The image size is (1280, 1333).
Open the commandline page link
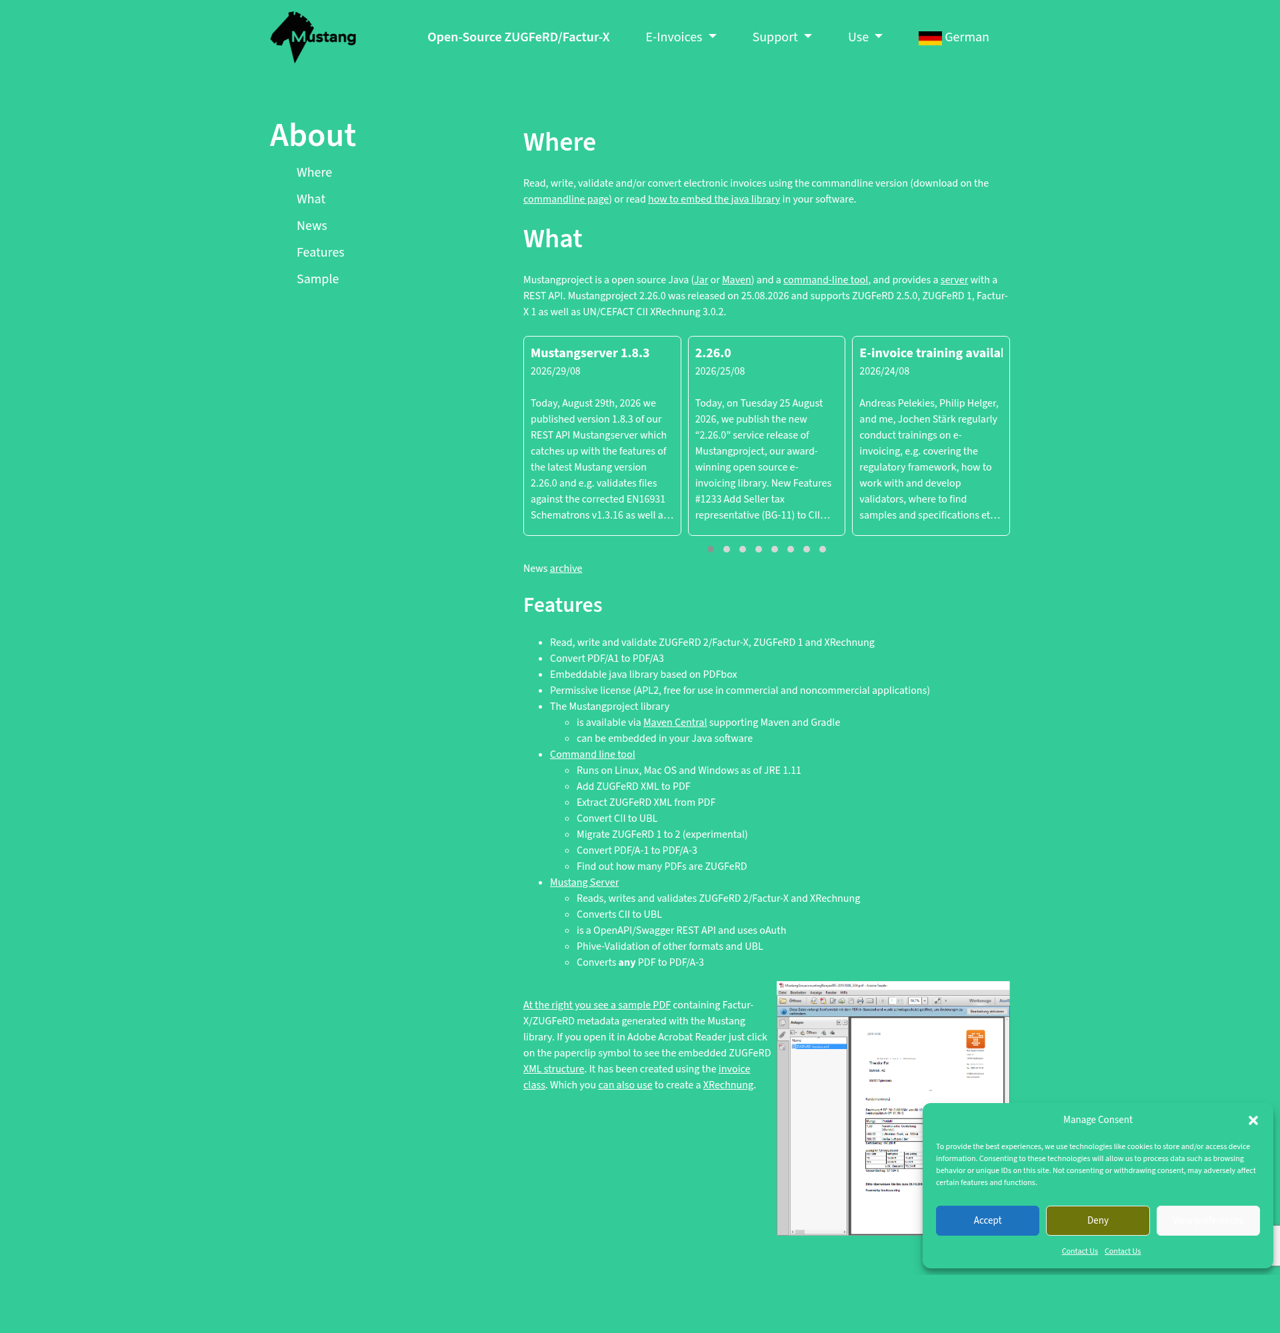pos(566,199)
